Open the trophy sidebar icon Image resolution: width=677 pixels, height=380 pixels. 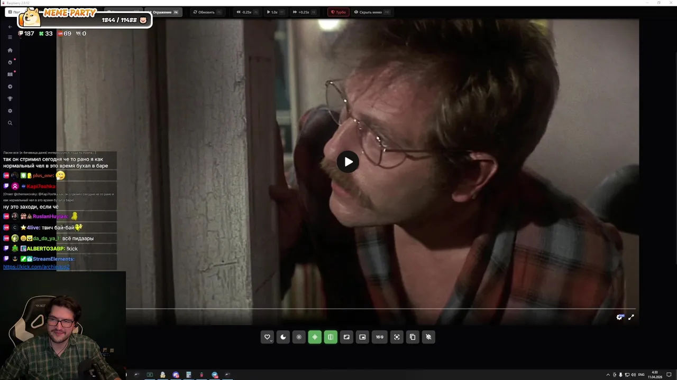(x=10, y=99)
